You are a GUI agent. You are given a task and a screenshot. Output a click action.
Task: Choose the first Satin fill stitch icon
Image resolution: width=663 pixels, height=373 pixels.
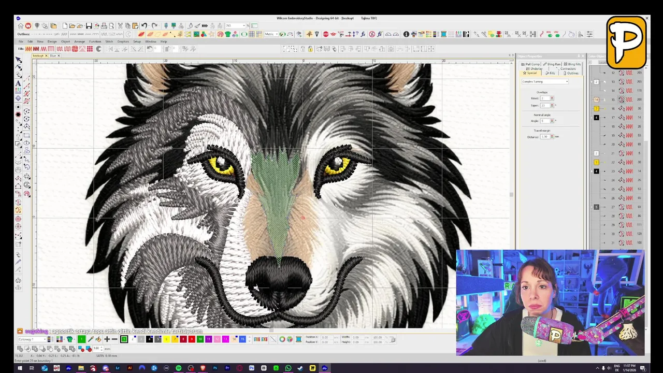coord(28,49)
